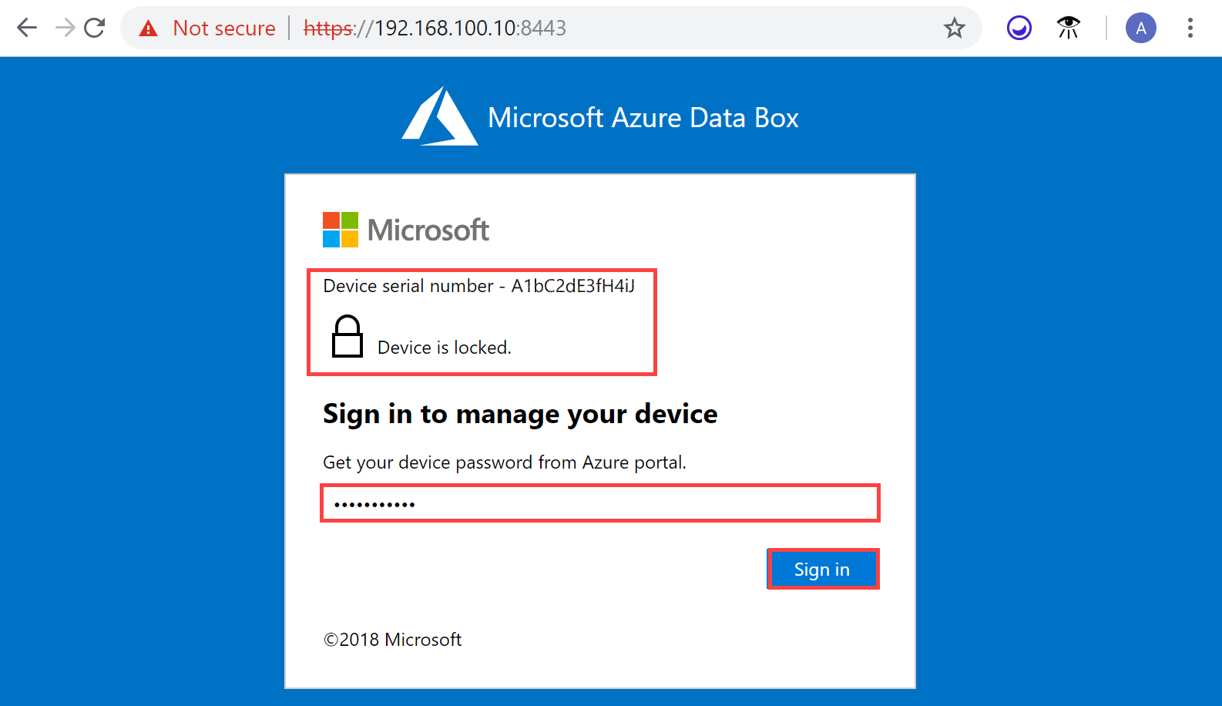This screenshot has width=1222, height=706.
Task: Click the address bar URL 192.168.100.10:8443
Action: click(435, 29)
